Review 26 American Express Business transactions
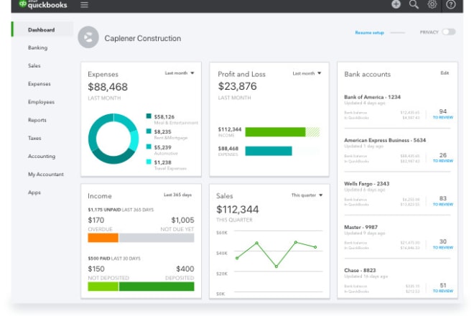Image resolution: width=474 pixels, height=316 pixels. coord(443,157)
